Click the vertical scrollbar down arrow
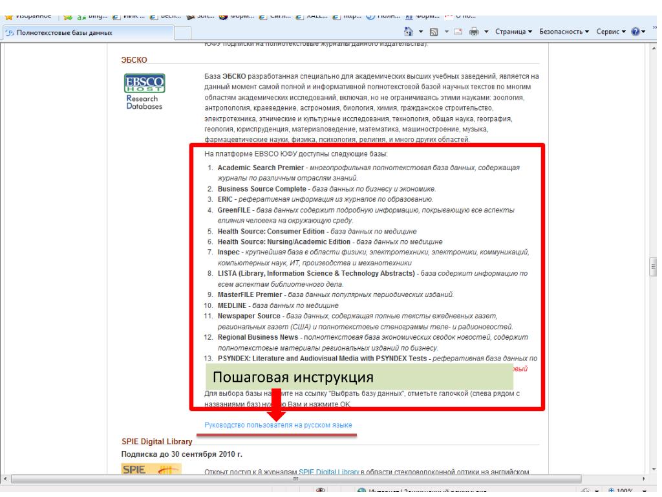Viewport: 662px width, 497px height. point(653,469)
